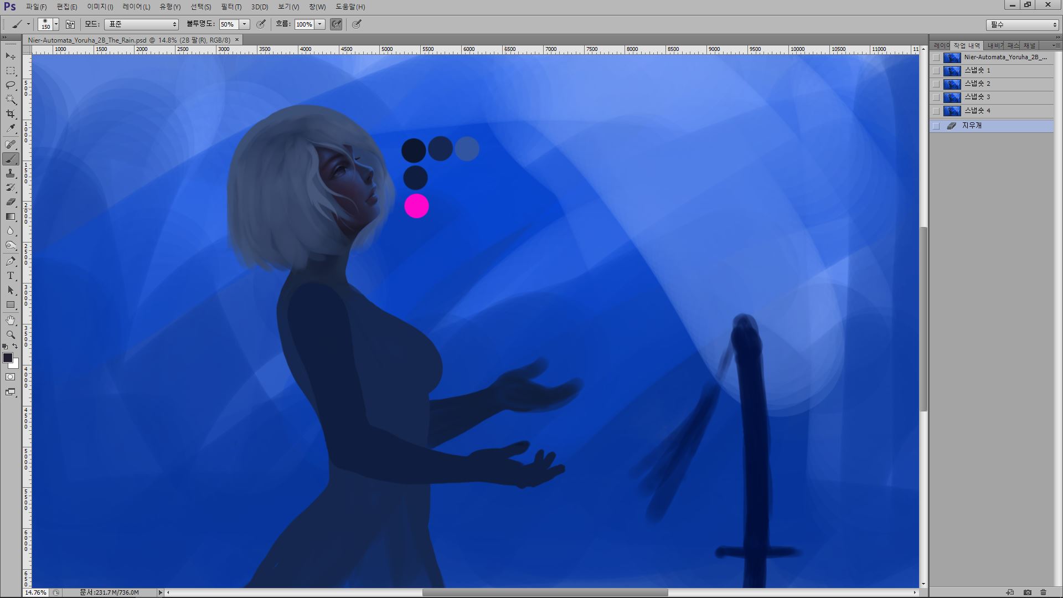Select the Type tool
The height and width of the screenshot is (598, 1063).
point(11,275)
